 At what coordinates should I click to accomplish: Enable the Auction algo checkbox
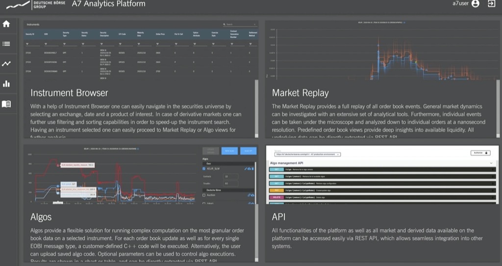tap(204, 195)
